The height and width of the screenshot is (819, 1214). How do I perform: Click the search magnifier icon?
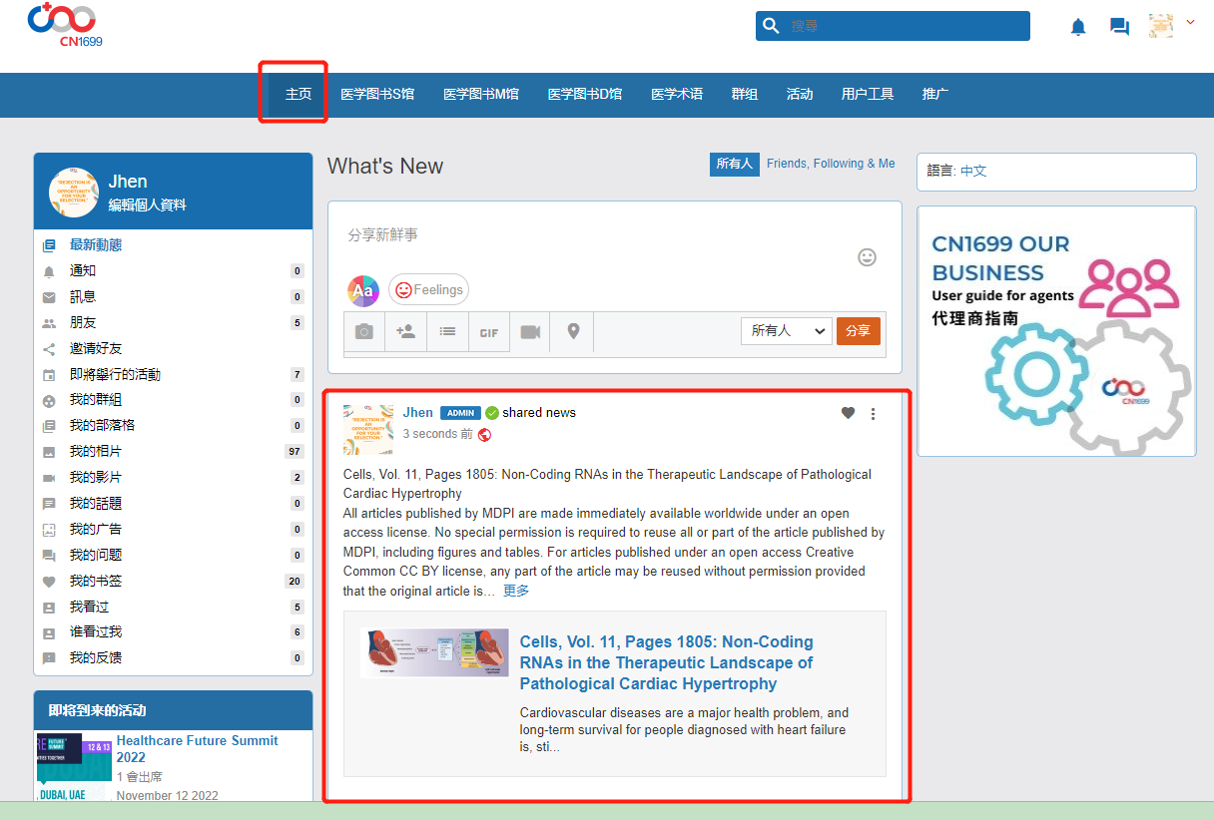(x=770, y=26)
